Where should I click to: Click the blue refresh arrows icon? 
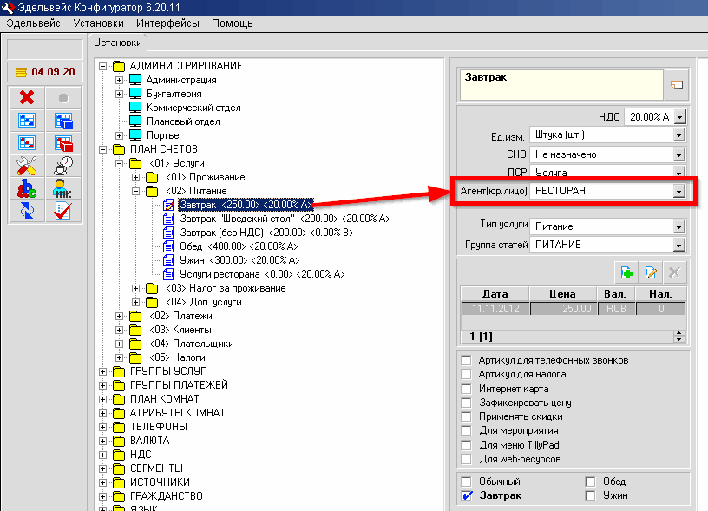click(x=26, y=210)
